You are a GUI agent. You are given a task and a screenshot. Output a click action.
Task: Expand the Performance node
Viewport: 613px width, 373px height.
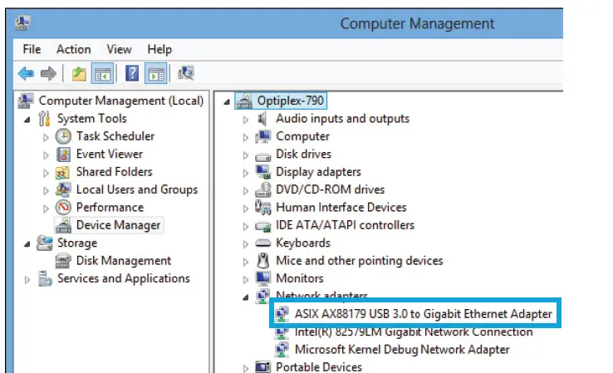pos(46,209)
